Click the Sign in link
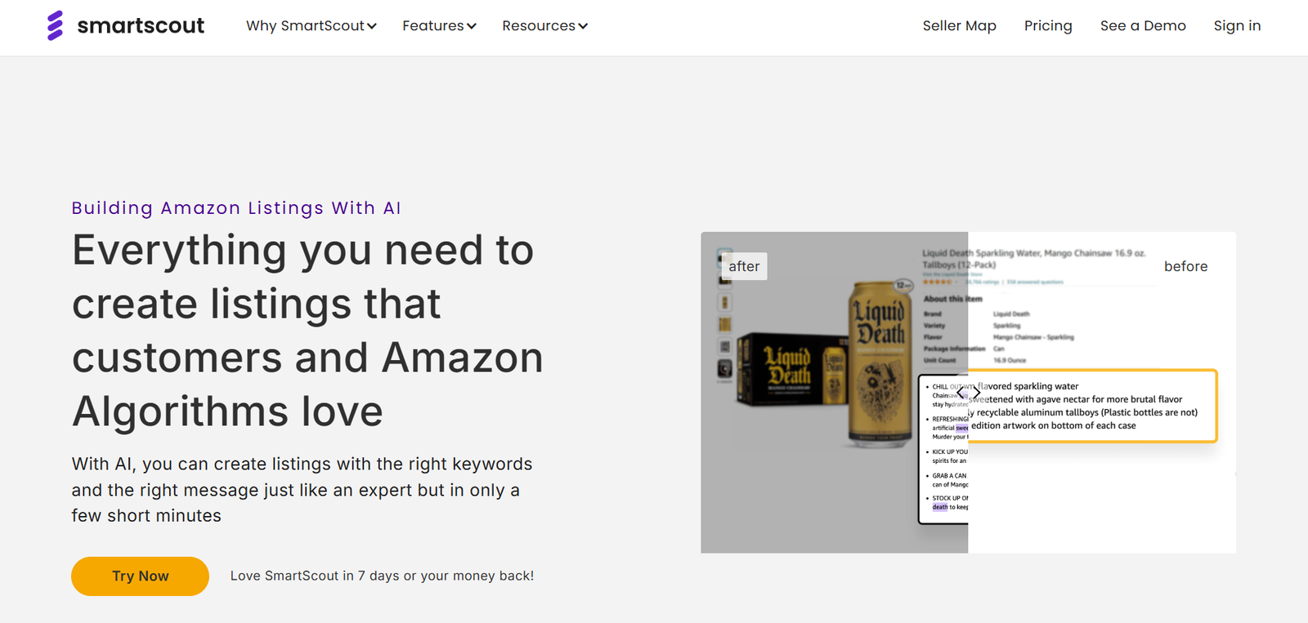The width and height of the screenshot is (1308, 623). (x=1236, y=26)
